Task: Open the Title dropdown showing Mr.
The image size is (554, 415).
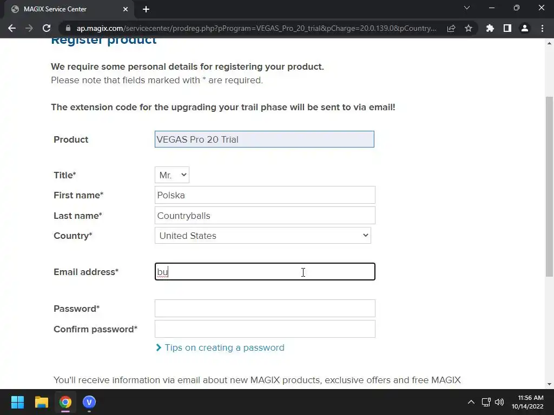Action: [x=172, y=175]
